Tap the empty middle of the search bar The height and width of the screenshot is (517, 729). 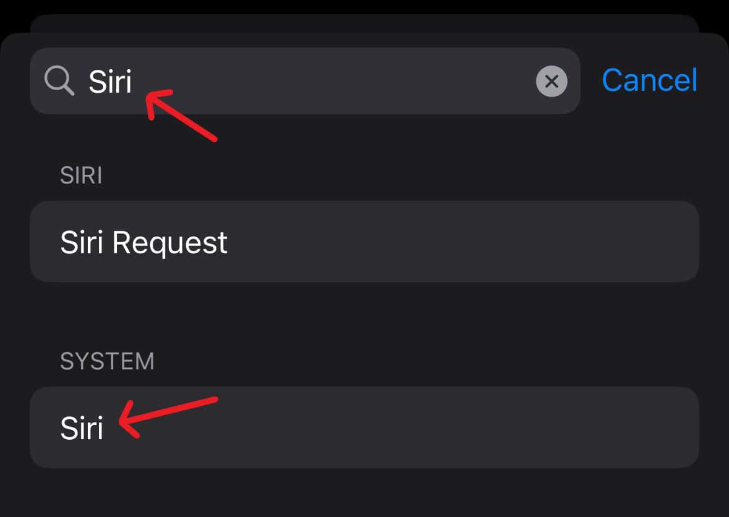pyautogui.click(x=334, y=81)
